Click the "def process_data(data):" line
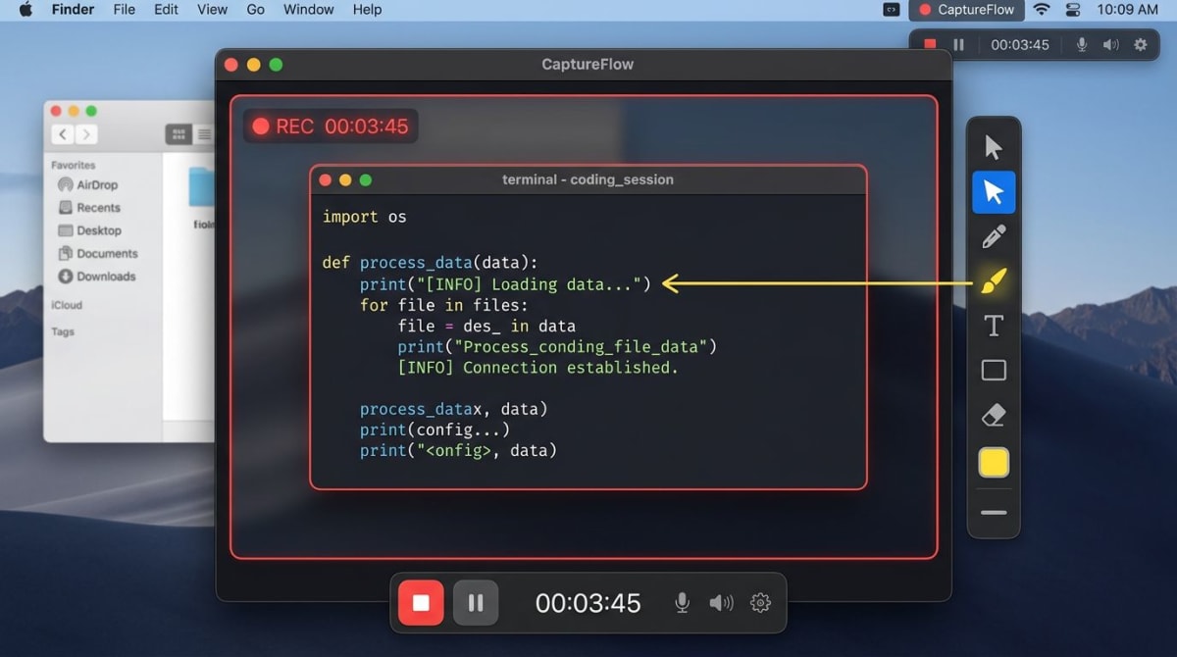1177x657 pixels. [x=430, y=263]
